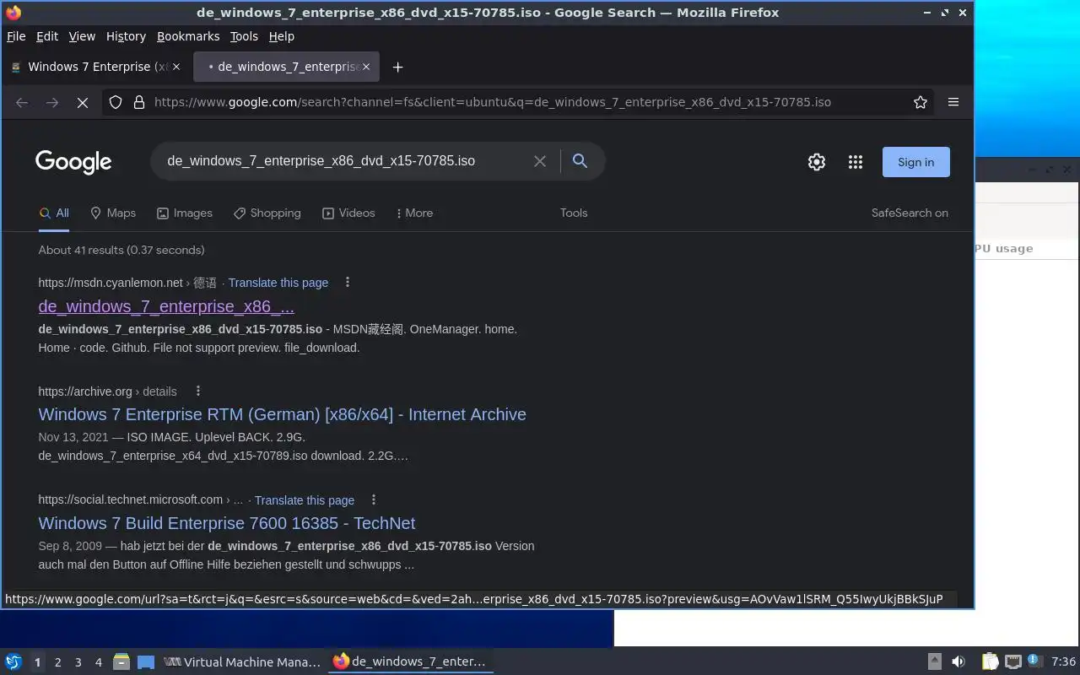
Task: Expand the More search categories dropdown
Action: [x=414, y=213]
